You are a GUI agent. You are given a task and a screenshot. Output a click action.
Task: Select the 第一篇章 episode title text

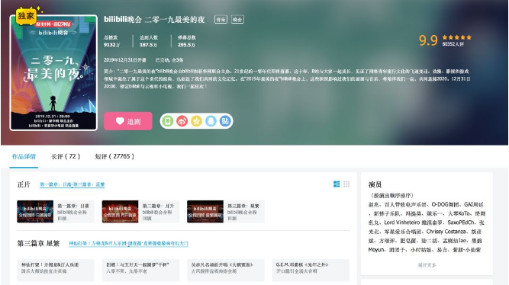[73, 206]
